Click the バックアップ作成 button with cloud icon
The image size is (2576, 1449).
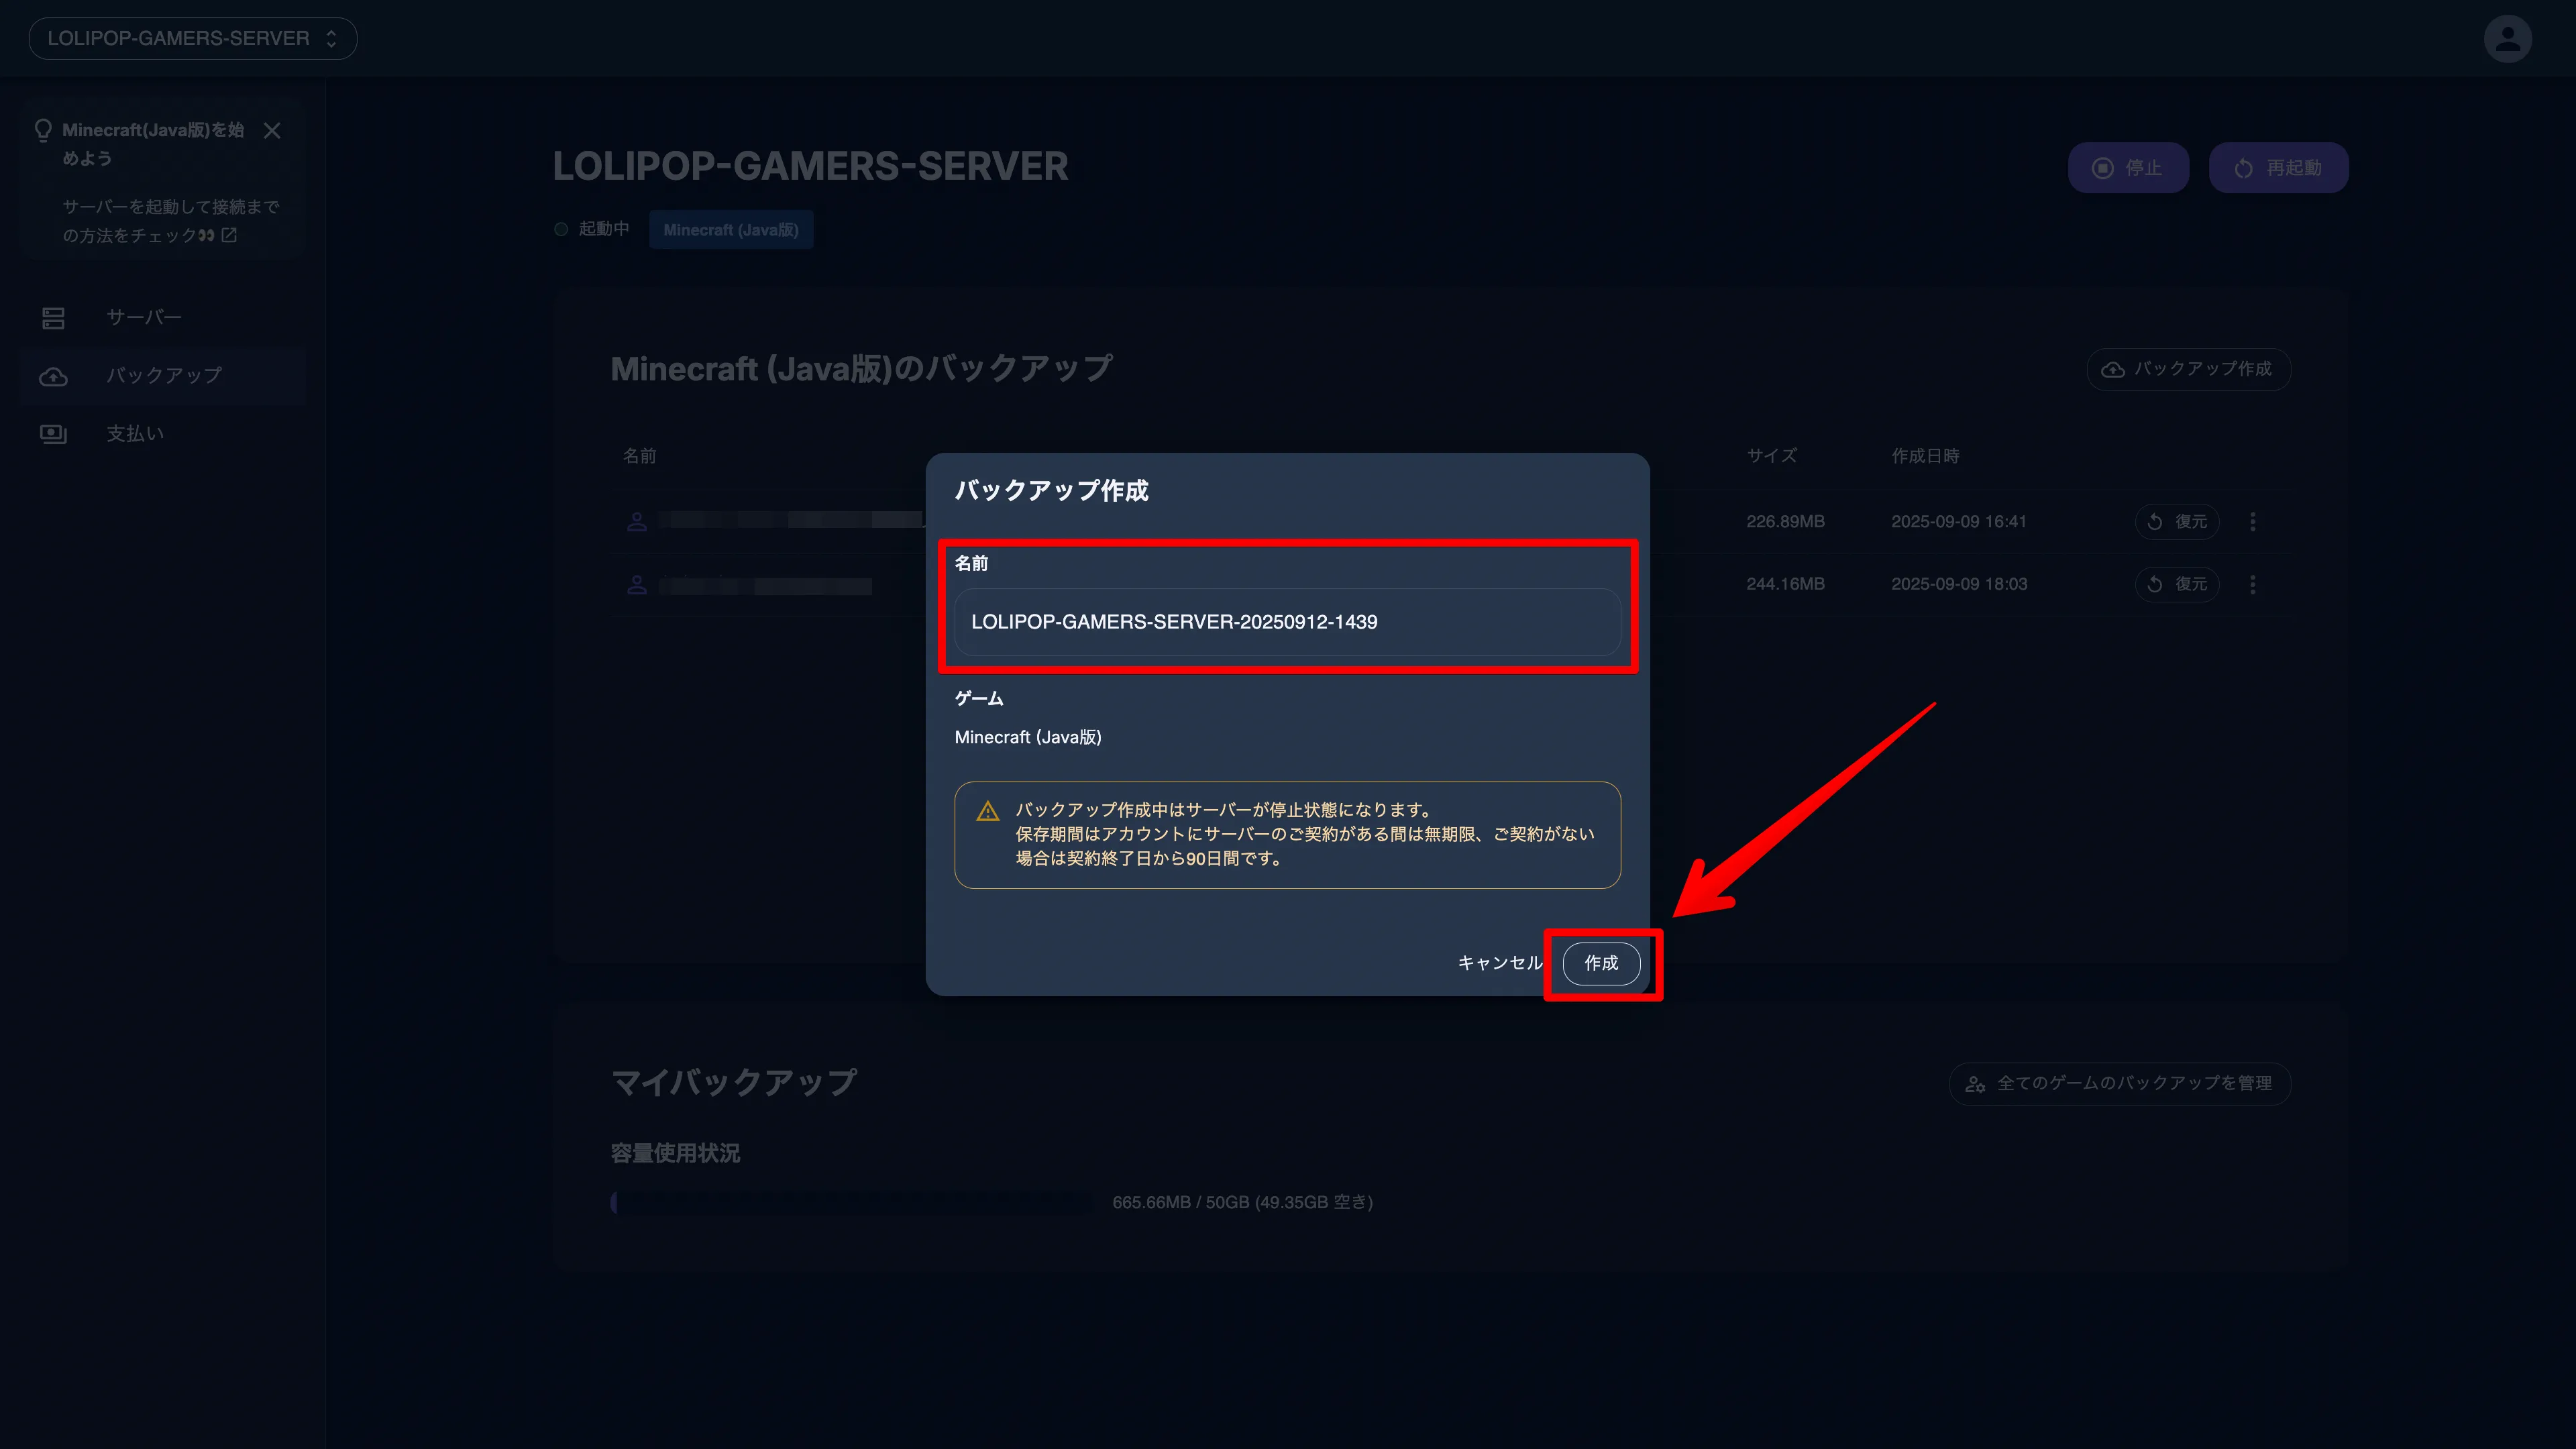(2188, 369)
